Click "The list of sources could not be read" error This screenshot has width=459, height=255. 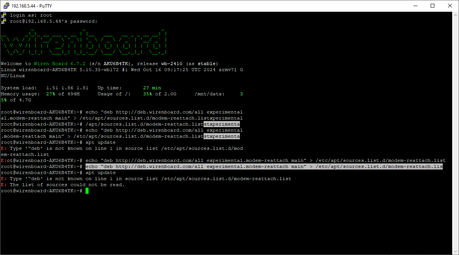point(67,185)
